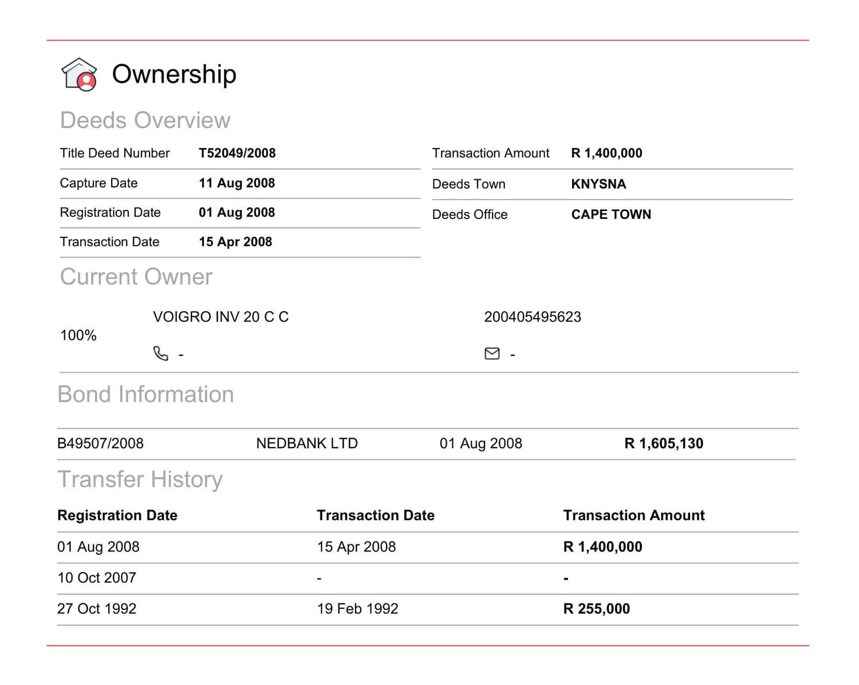Select the 27 Oct 1992 transfer row
The image size is (859, 685).
click(x=428, y=609)
